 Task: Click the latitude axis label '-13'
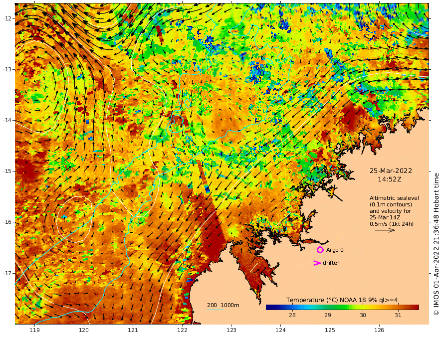pos(7,69)
